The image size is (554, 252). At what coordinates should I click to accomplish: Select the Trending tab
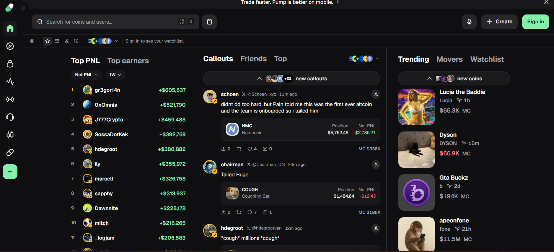click(x=413, y=59)
